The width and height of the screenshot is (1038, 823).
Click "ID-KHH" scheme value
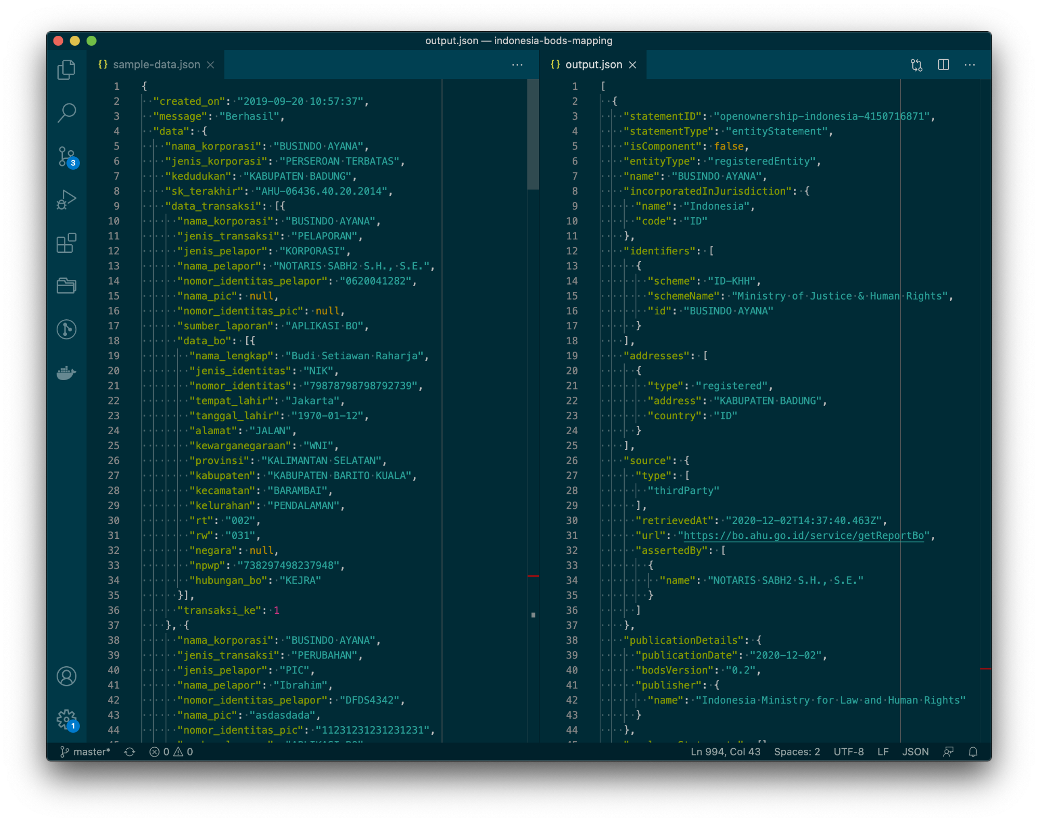(732, 281)
